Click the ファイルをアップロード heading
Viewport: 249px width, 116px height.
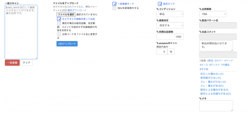(x=66, y=3)
